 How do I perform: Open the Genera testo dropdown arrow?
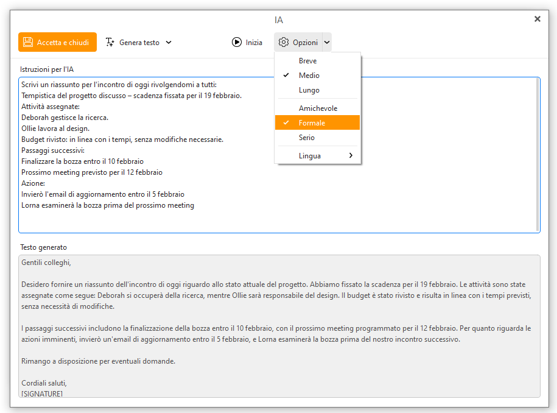[169, 42]
